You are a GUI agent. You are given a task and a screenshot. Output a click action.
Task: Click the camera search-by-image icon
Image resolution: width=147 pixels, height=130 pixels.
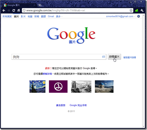pyautogui.click(x=104, y=57)
